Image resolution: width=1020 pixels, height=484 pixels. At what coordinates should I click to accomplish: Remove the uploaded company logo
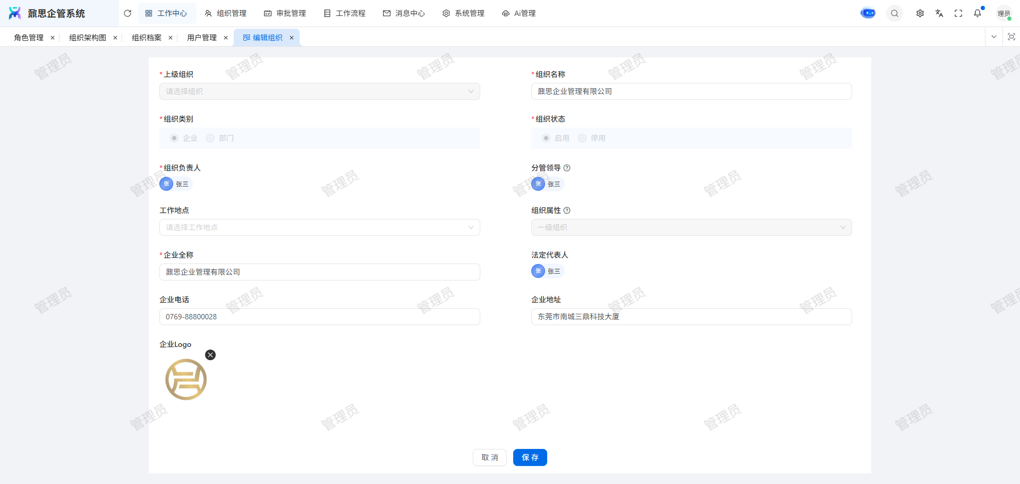coord(210,355)
